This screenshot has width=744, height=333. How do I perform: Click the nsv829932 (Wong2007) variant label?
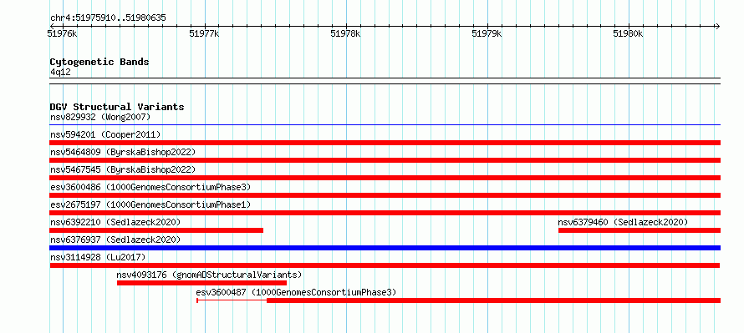[100, 117]
